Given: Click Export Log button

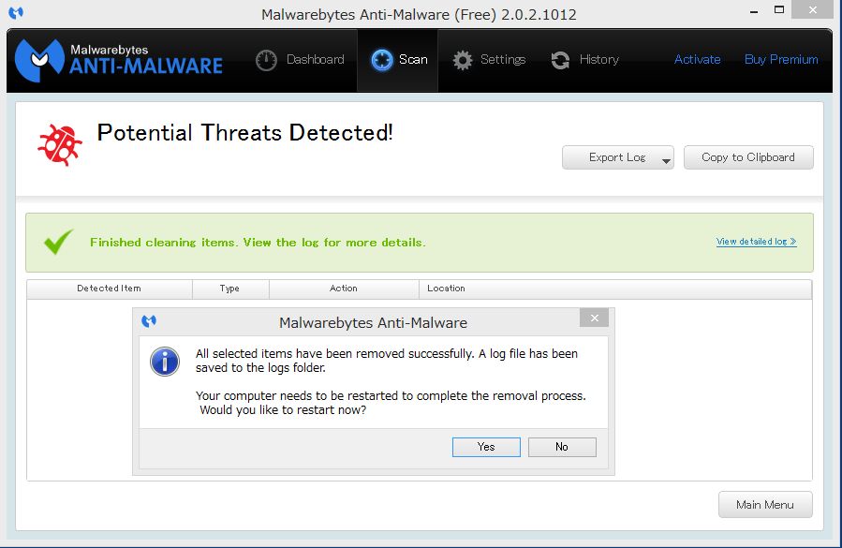Looking at the screenshot, I should click(x=617, y=157).
